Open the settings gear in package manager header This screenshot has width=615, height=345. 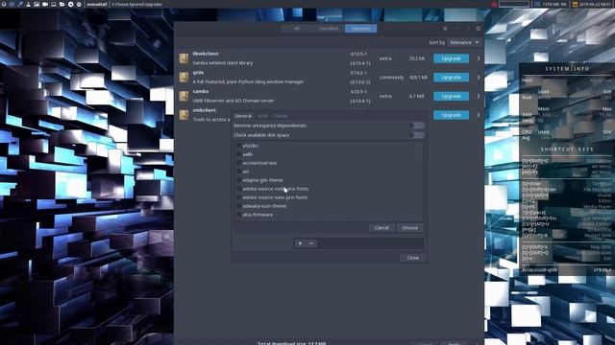pyautogui.click(x=478, y=29)
